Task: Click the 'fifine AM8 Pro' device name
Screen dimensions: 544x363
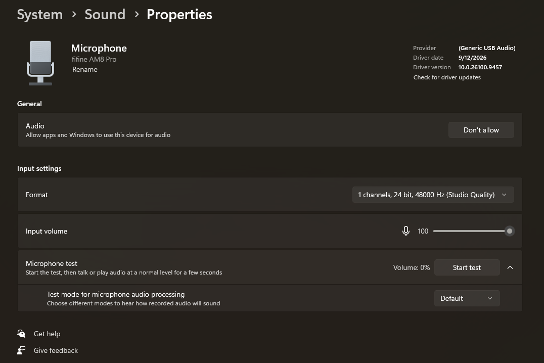Action: (94, 59)
